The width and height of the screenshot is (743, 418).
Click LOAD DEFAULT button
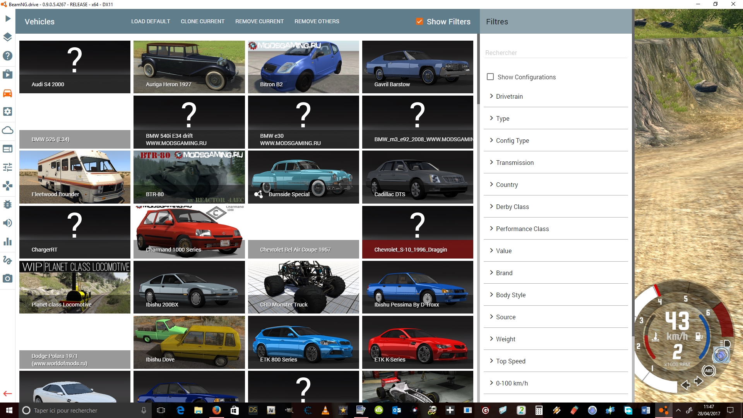(151, 21)
